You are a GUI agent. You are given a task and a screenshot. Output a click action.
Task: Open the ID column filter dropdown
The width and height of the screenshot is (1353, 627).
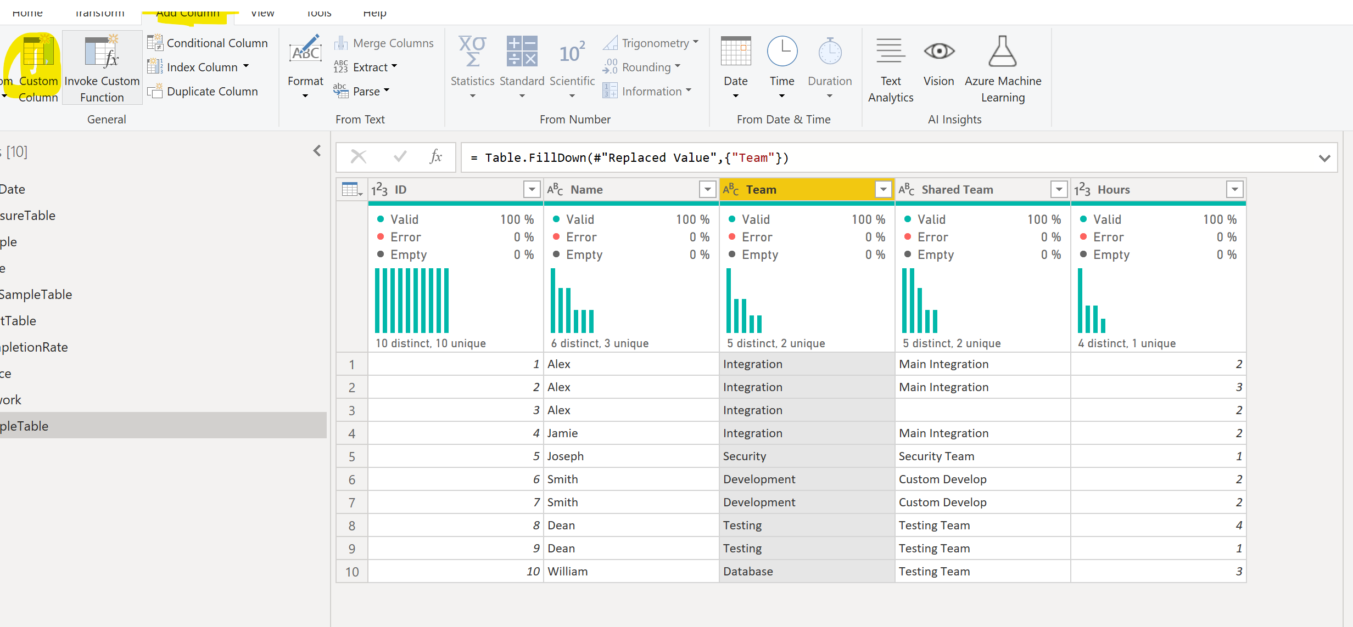[x=532, y=190]
